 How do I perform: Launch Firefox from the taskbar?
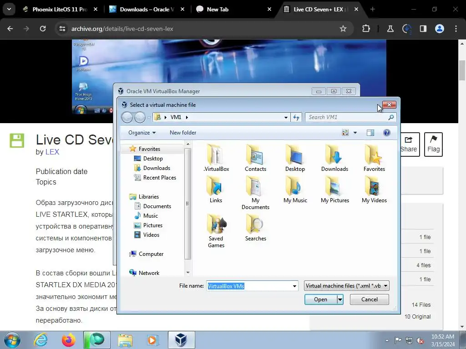point(69,340)
